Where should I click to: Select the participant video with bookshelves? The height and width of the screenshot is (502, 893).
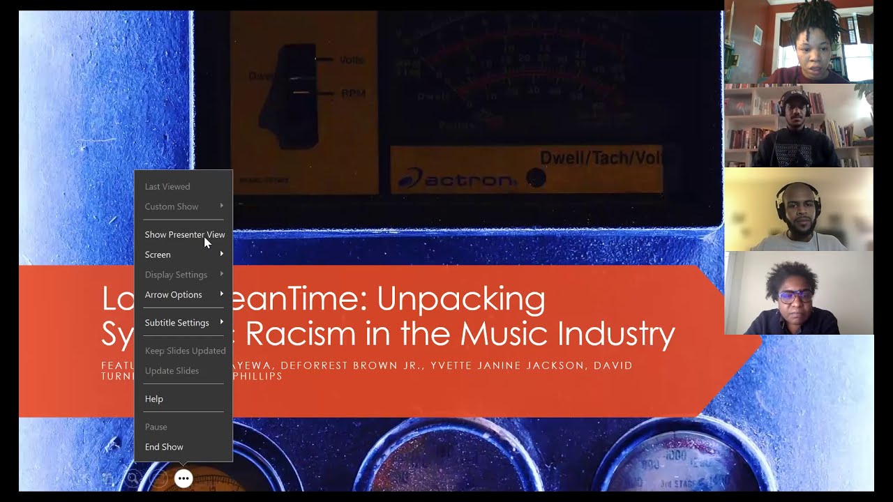pos(799,125)
